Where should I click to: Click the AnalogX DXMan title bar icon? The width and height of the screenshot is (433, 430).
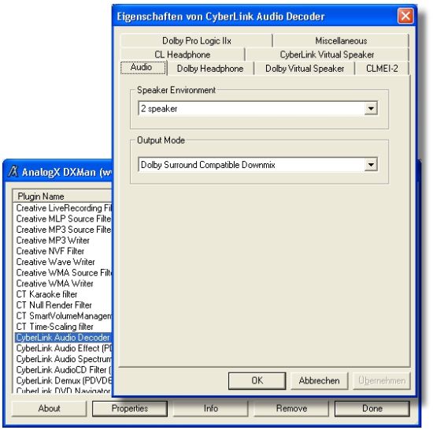point(13,171)
